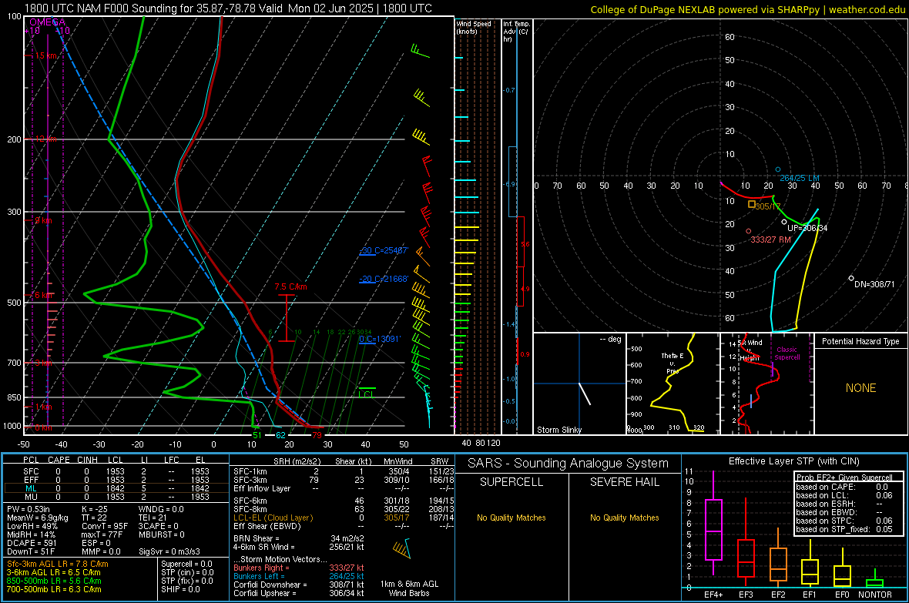Select the SFC parcel row
The image size is (909, 603).
[x=116, y=471]
